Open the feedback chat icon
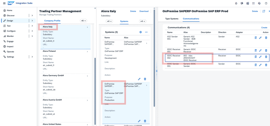The width and height of the screenshot is (270, 126). click(x=242, y=3)
